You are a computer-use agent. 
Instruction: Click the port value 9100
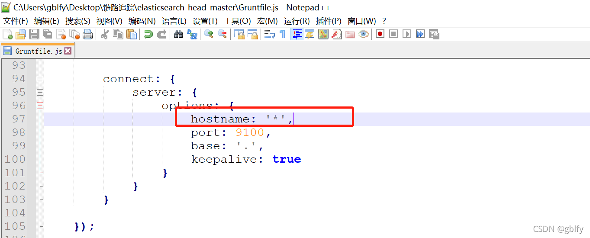pyautogui.click(x=250, y=132)
